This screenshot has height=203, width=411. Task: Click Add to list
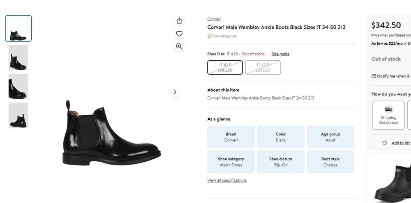coord(400,143)
